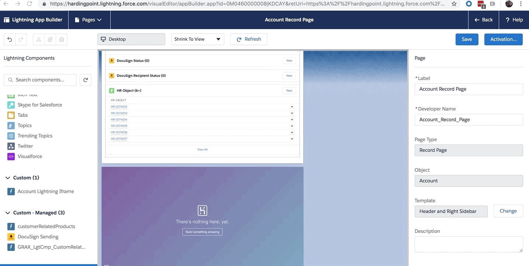The image size is (529, 266).
Task: Collapse the Custom (1) section
Action: coord(8,178)
